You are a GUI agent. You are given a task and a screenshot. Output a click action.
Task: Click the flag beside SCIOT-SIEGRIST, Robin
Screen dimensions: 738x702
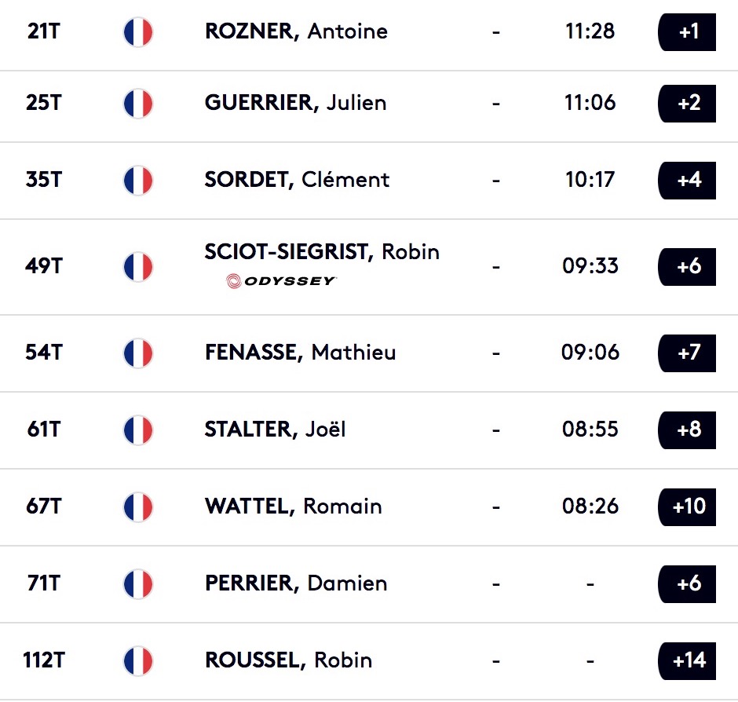point(138,267)
